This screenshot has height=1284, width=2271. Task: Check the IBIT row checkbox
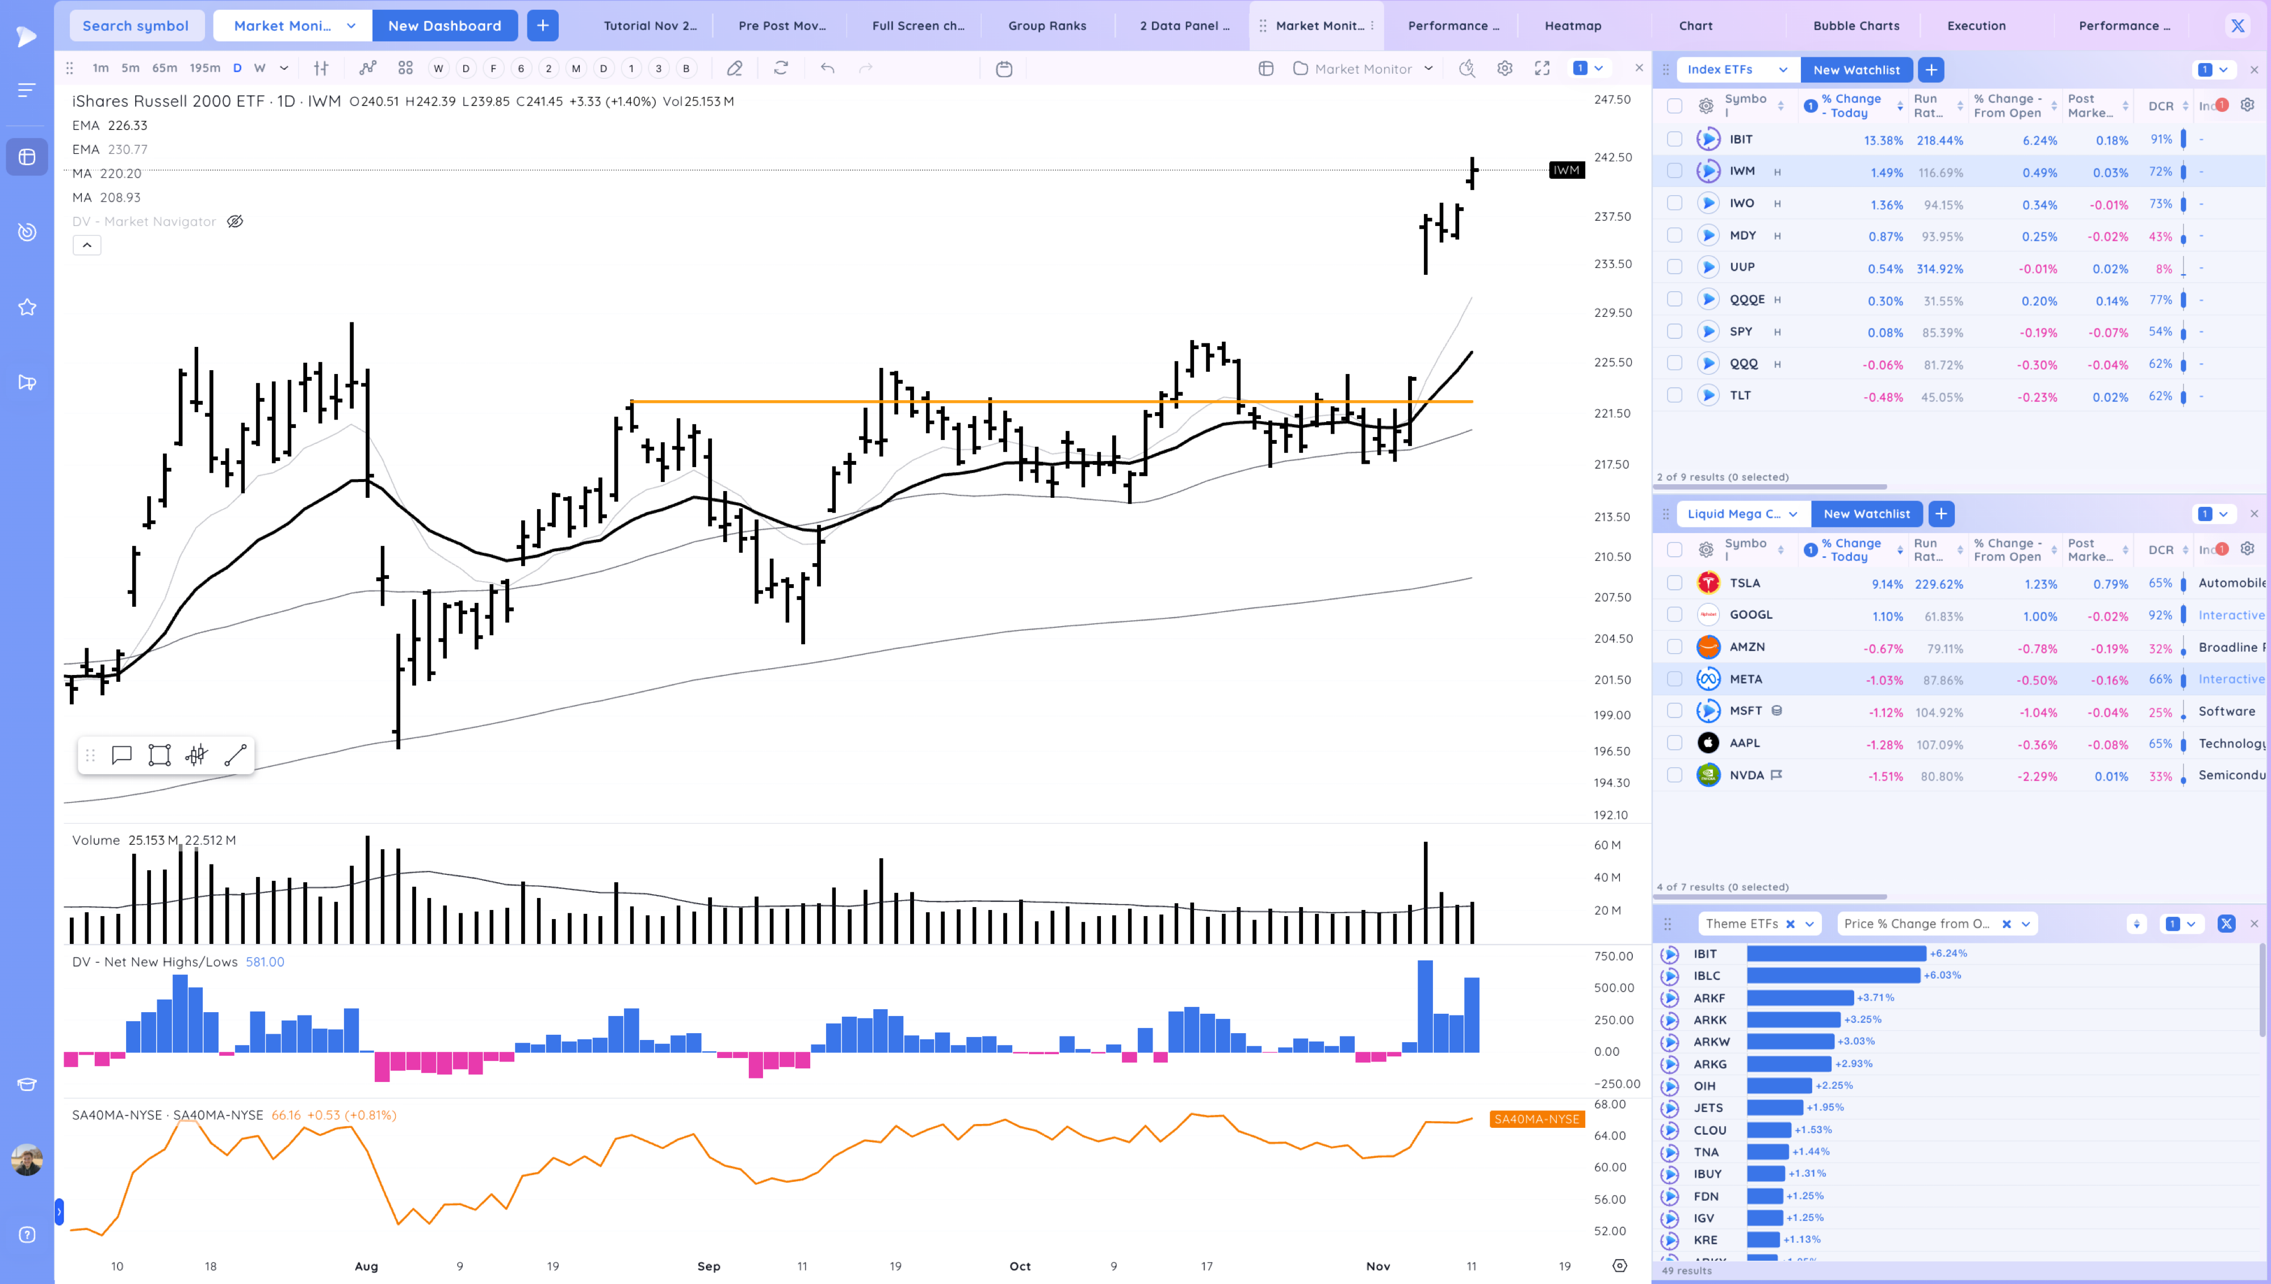(1674, 139)
